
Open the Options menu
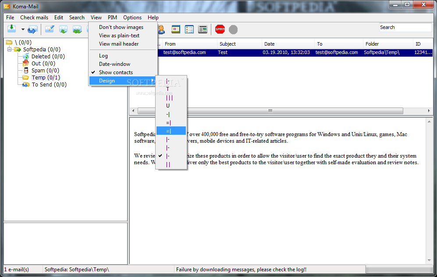tap(132, 17)
